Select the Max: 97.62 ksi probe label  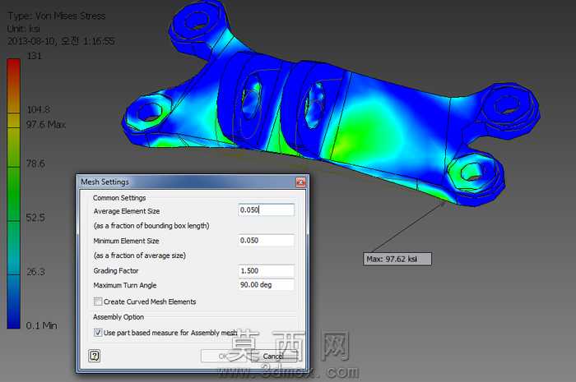pos(397,259)
